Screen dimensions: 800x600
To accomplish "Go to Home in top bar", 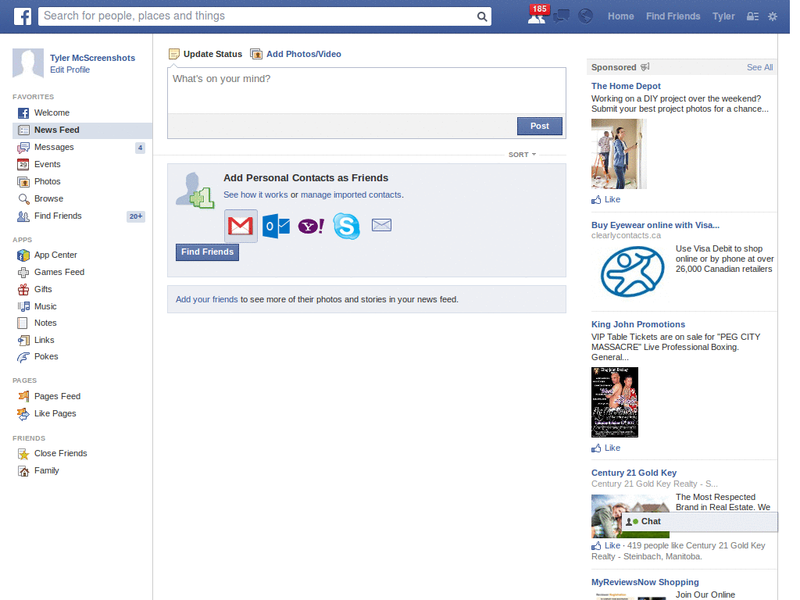I will (620, 16).
